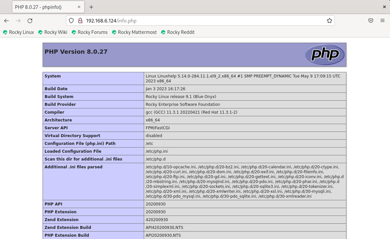Click the PHP logo image
The image size is (390, 239).
(325, 54)
